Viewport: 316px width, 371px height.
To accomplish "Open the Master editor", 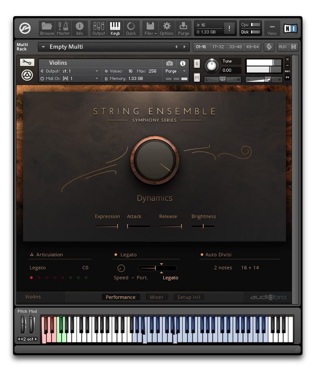I will pos(63,28).
